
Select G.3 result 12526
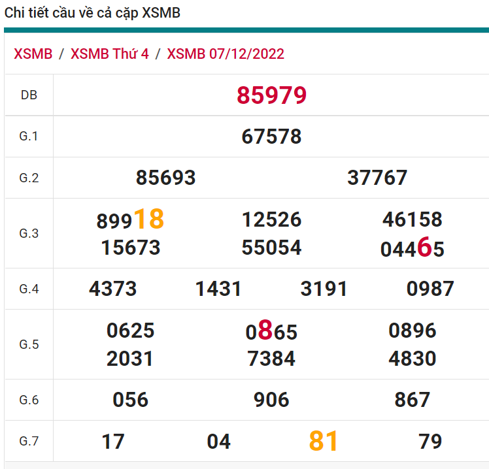coord(271,219)
